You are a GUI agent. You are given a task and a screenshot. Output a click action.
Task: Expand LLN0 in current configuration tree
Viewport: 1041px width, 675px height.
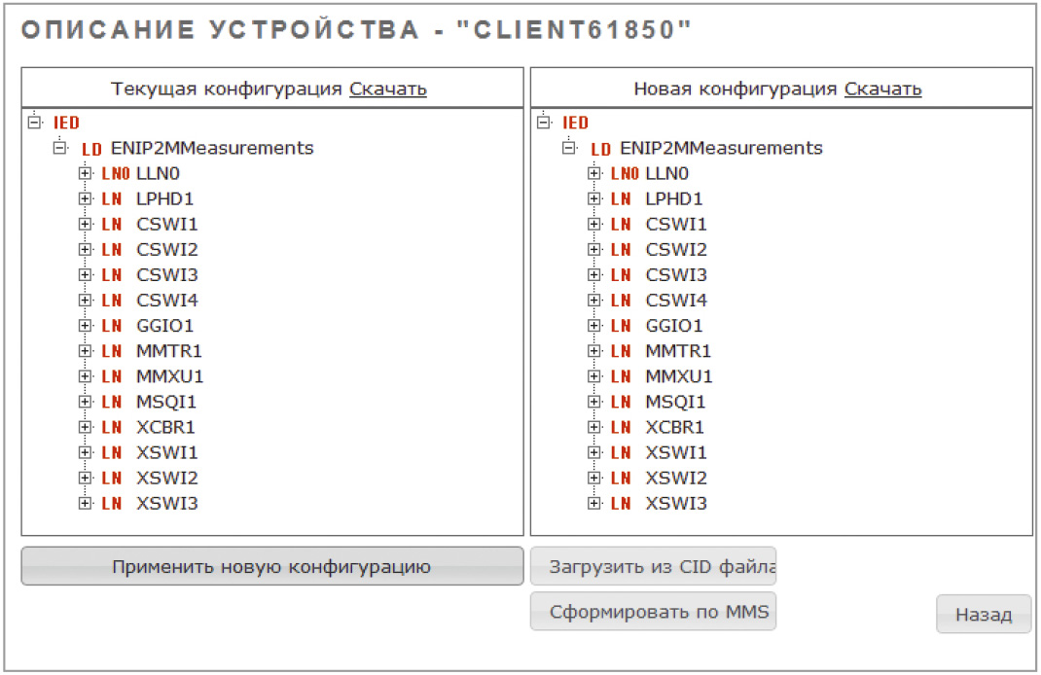point(85,173)
